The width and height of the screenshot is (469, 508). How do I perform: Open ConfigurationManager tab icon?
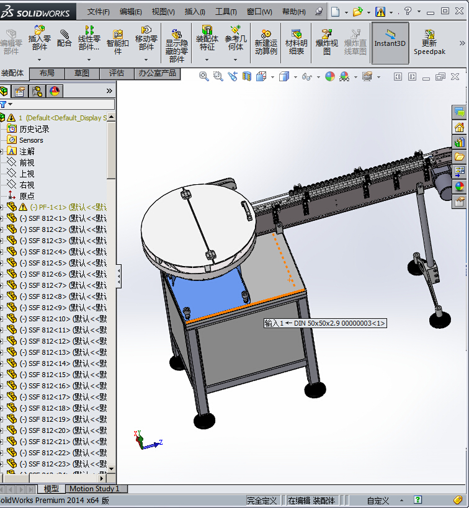click(38, 91)
